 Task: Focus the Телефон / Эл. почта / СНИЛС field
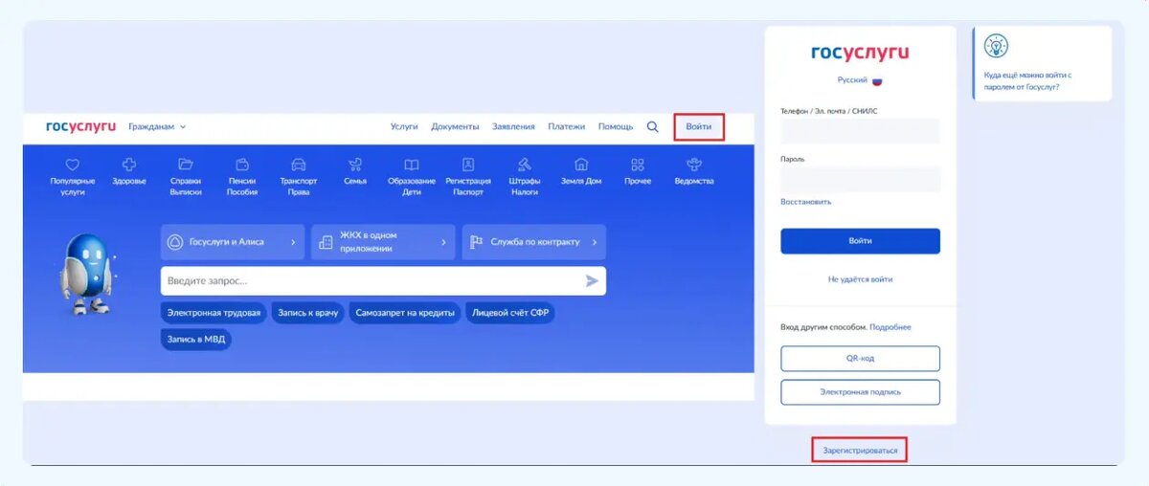coord(860,131)
